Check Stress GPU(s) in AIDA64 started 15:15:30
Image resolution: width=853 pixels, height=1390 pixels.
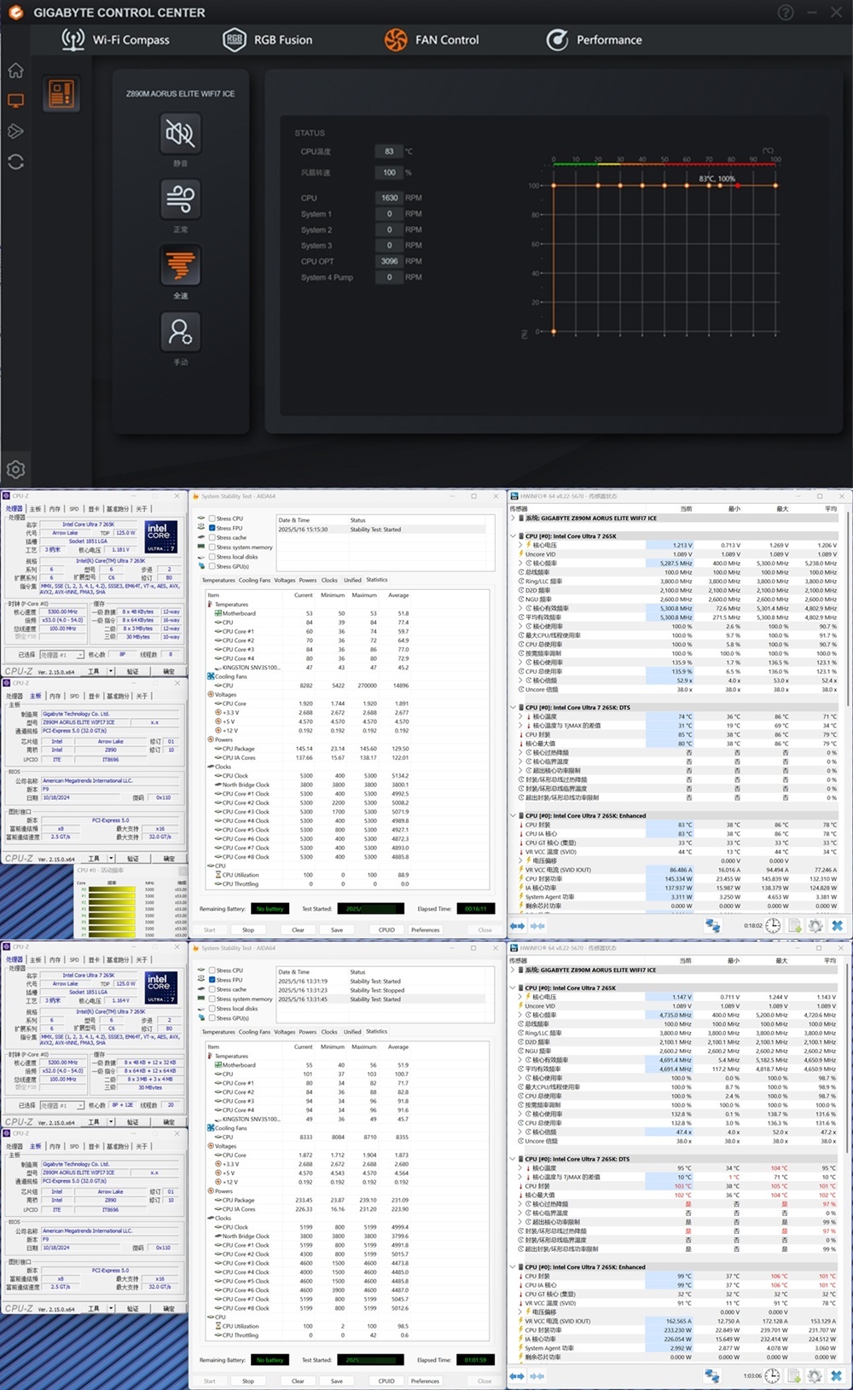click(212, 566)
